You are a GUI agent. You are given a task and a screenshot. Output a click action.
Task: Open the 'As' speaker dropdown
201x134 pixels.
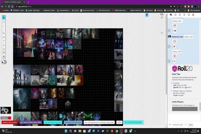pos(179,125)
